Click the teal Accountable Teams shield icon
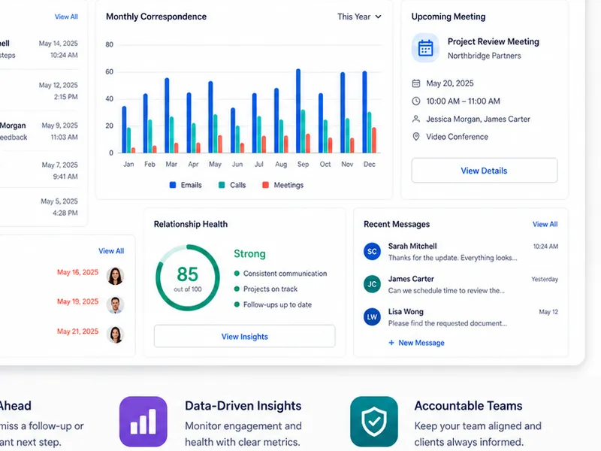 coord(374,422)
